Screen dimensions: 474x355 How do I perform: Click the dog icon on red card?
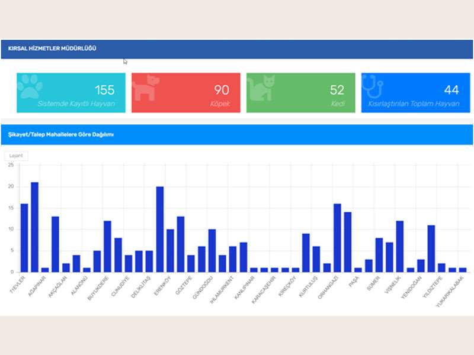click(146, 88)
